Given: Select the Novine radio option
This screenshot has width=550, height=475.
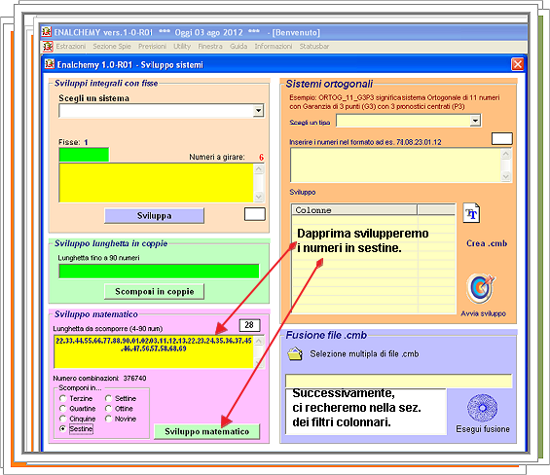Looking at the screenshot, I should [108, 419].
